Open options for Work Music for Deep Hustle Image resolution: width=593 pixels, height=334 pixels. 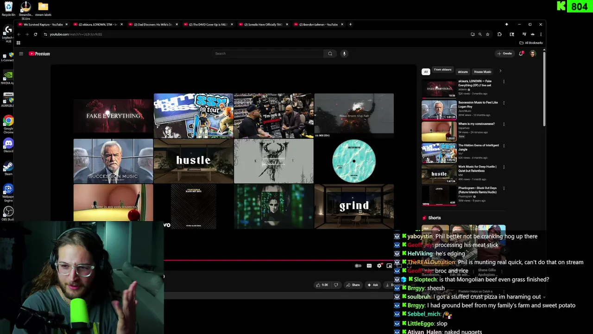504,167
